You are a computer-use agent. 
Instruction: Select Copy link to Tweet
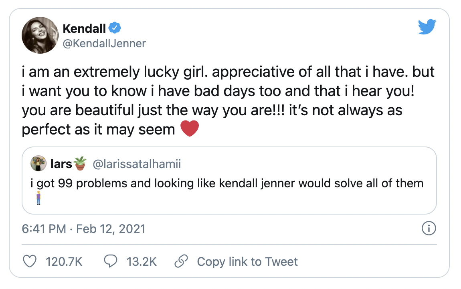coord(247,262)
